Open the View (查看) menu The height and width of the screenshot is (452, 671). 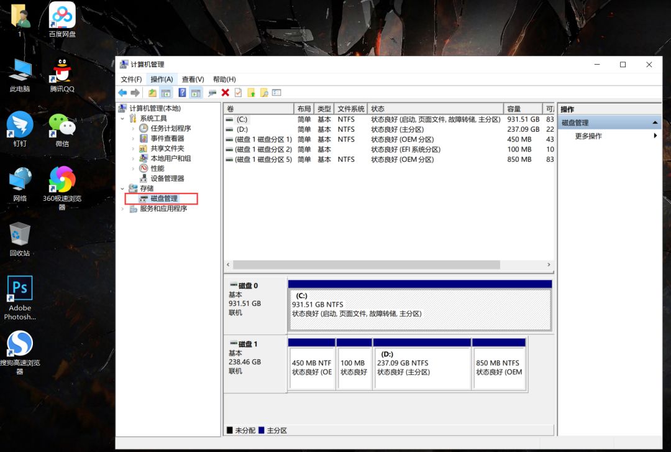(x=193, y=79)
